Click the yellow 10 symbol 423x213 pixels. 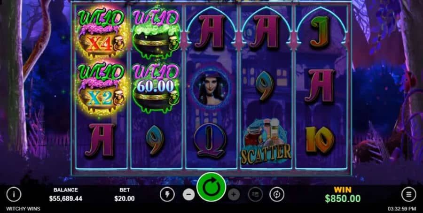coord(320,140)
